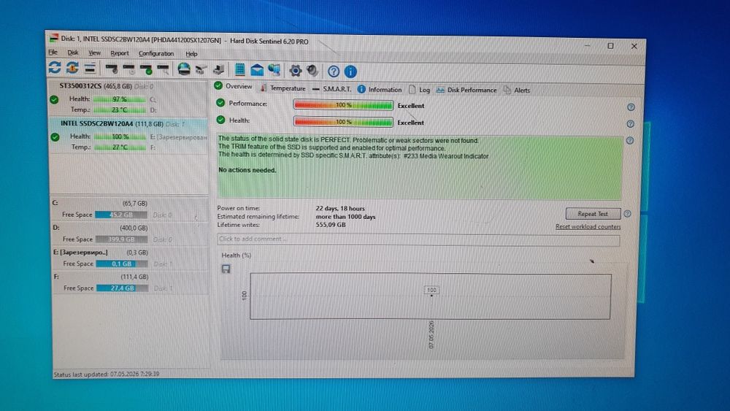Image resolution: width=730 pixels, height=411 pixels.
Task: Click the Health 100% bar on Overview
Action: (344, 122)
